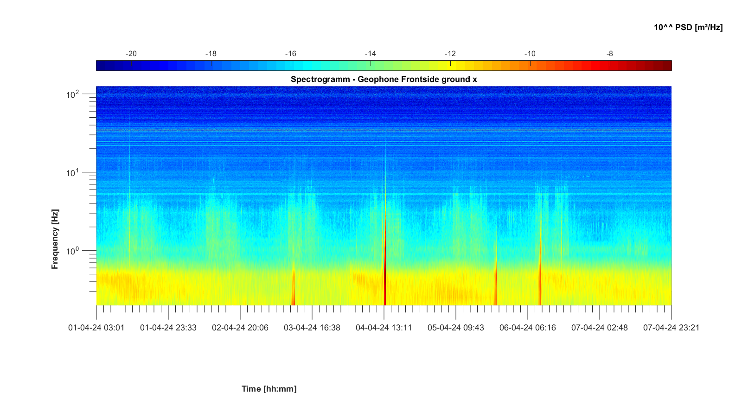
Task: Click the 10² frequency tick label
Action: (73, 95)
